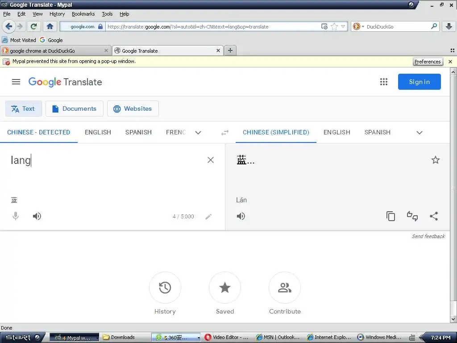Open the Bookmarks menu
Image resolution: width=457 pixels, height=343 pixels.
(83, 14)
